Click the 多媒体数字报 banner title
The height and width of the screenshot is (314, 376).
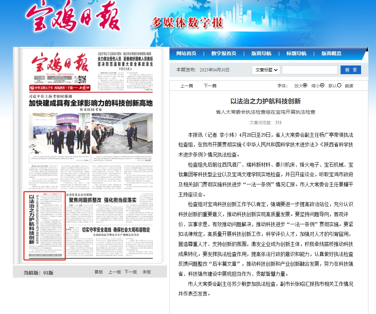(x=187, y=23)
